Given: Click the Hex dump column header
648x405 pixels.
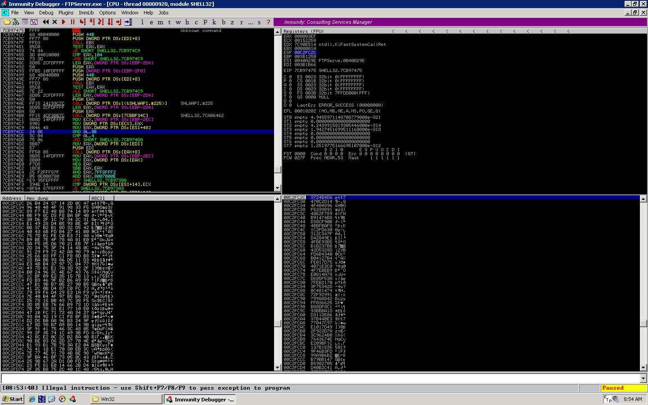Looking at the screenshot, I should (58, 198).
